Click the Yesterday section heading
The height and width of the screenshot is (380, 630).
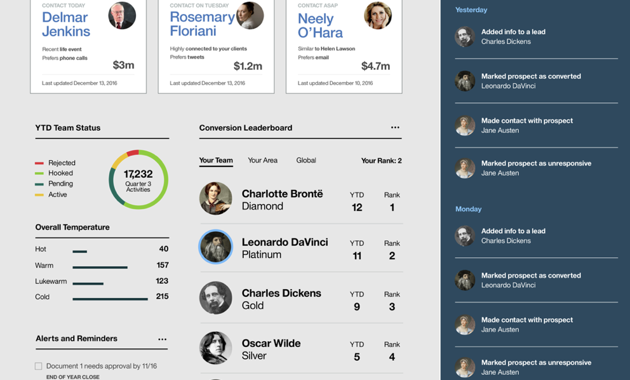471,10
